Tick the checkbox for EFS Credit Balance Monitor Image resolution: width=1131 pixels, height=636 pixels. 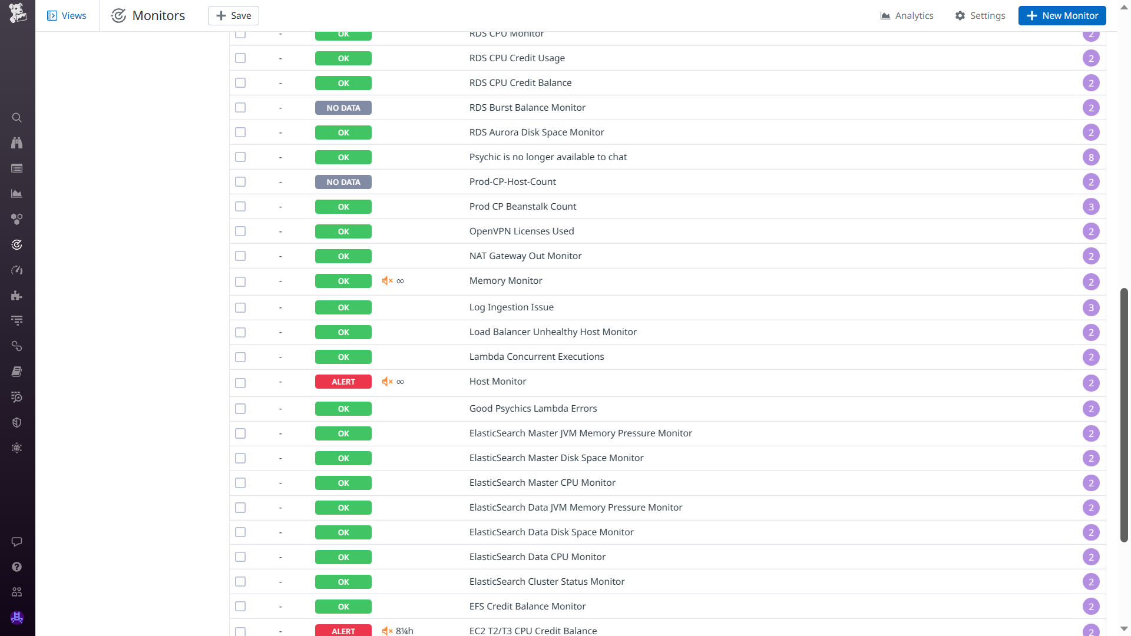click(240, 607)
